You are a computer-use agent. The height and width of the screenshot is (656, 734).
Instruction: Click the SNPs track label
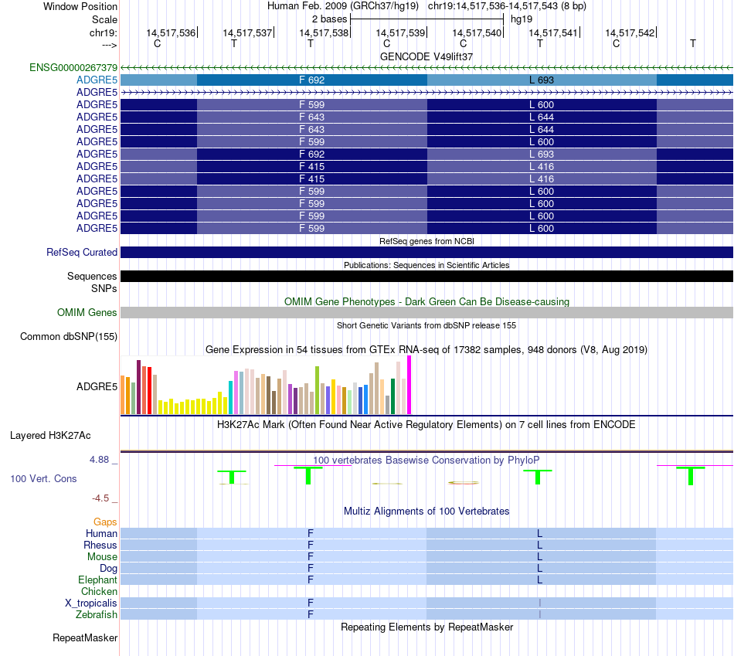(104, 288)
